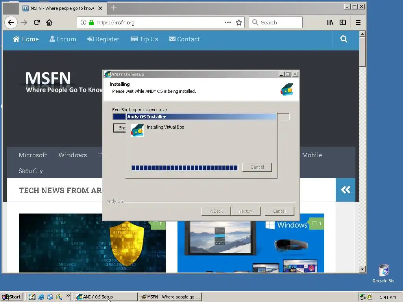403x302 pixels.
Task: Click Cancel in ANDY OS Setup window
Action: point(279,211)
